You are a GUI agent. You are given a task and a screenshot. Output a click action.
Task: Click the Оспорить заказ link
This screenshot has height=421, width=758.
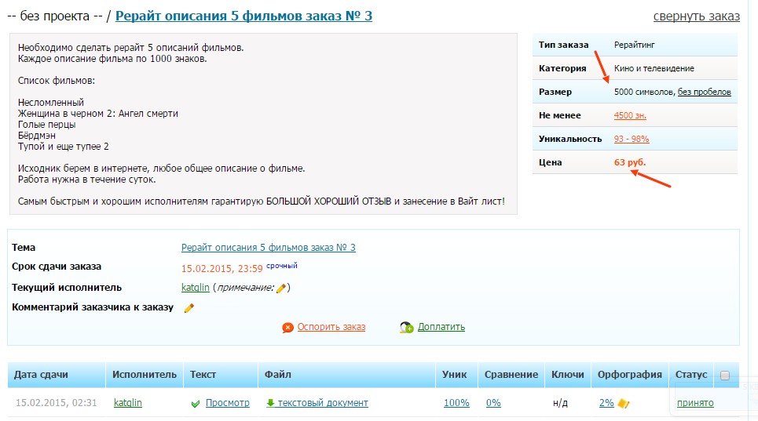point(331,327)
